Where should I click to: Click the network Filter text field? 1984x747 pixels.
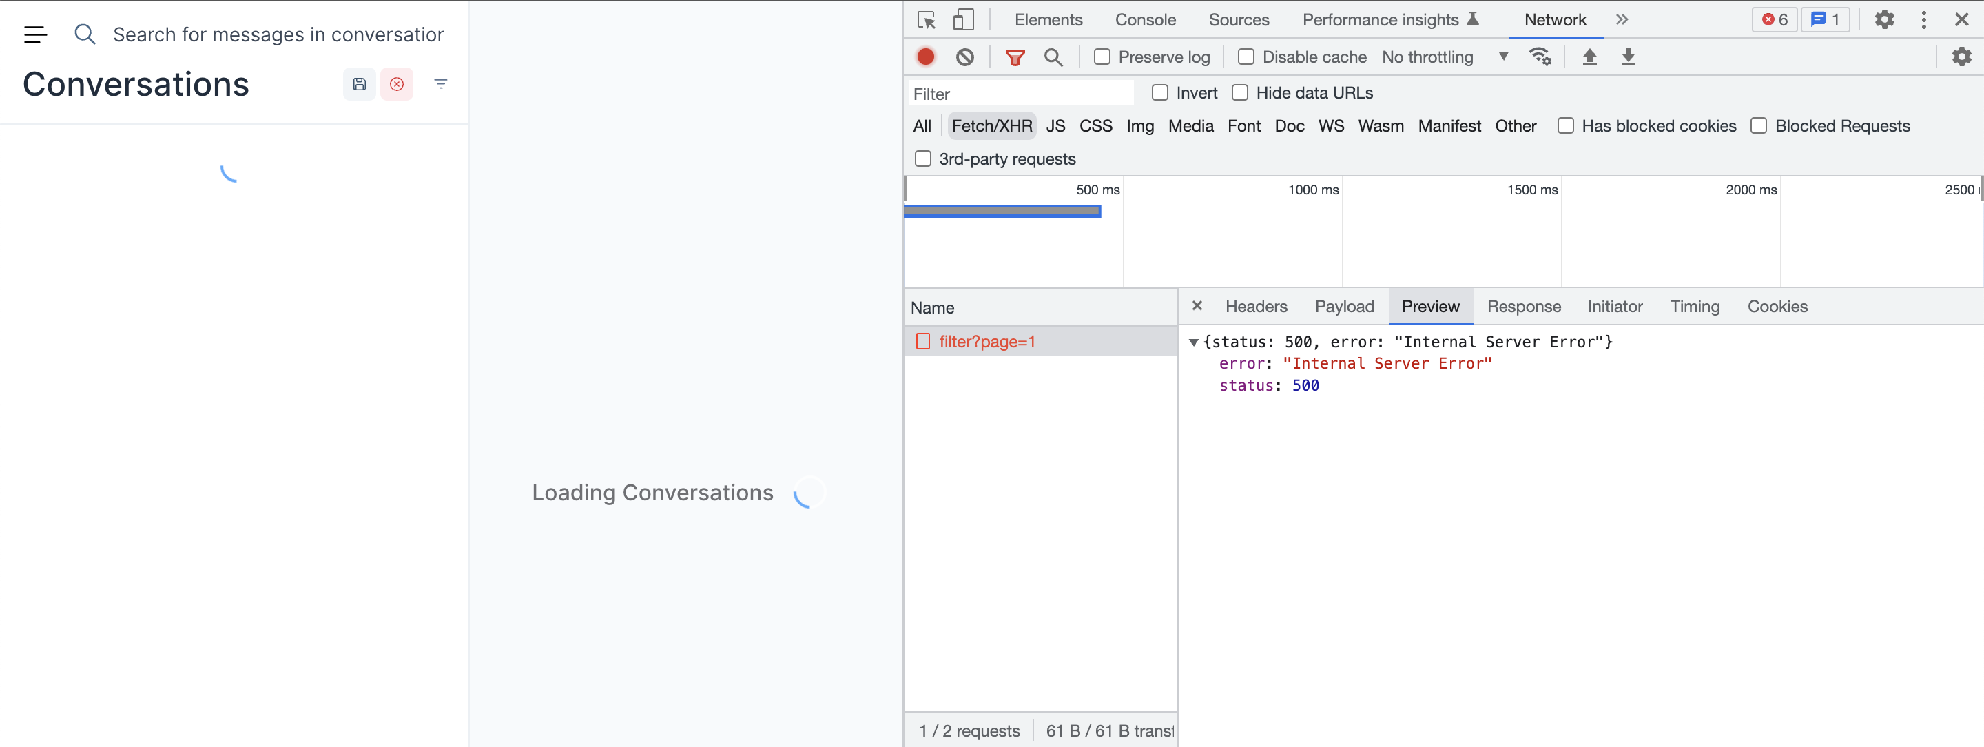[x=1021, y=94]
